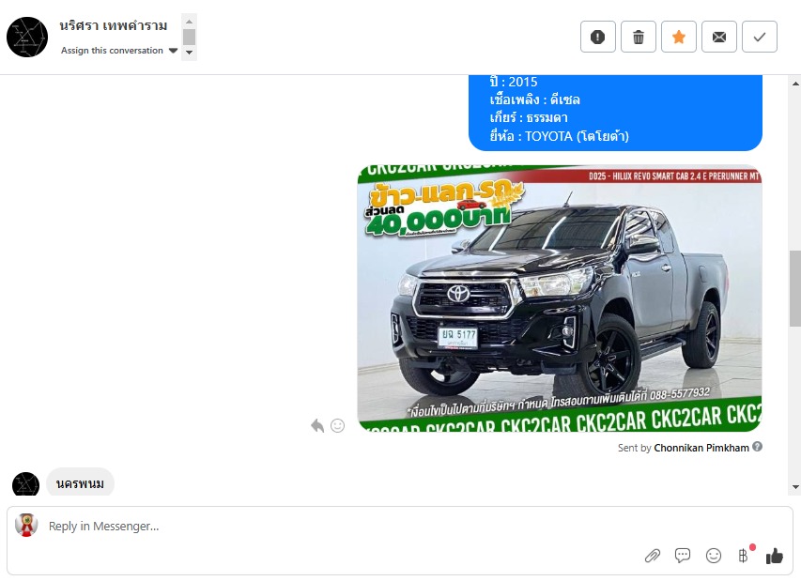Open the baht payment request icon
The height and width of the screenshot is (581, 801).
744,556
